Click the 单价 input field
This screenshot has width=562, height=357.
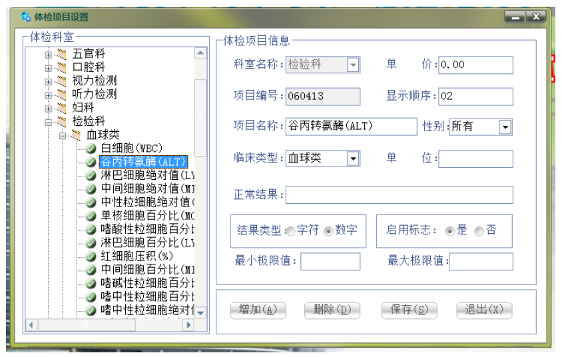pyautogui.click(x=476, y=65)
